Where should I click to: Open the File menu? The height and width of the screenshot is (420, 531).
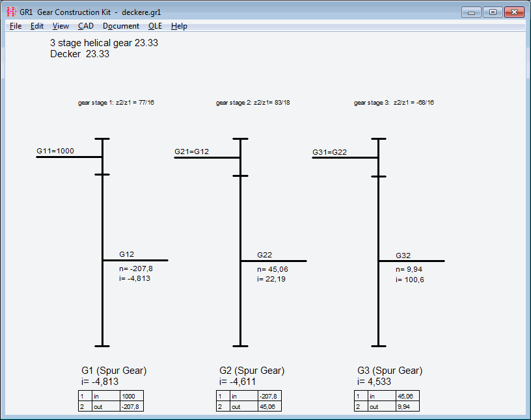(x=16, y=26)
